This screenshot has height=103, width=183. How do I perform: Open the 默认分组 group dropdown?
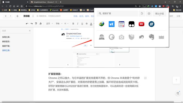click(159, 14)
